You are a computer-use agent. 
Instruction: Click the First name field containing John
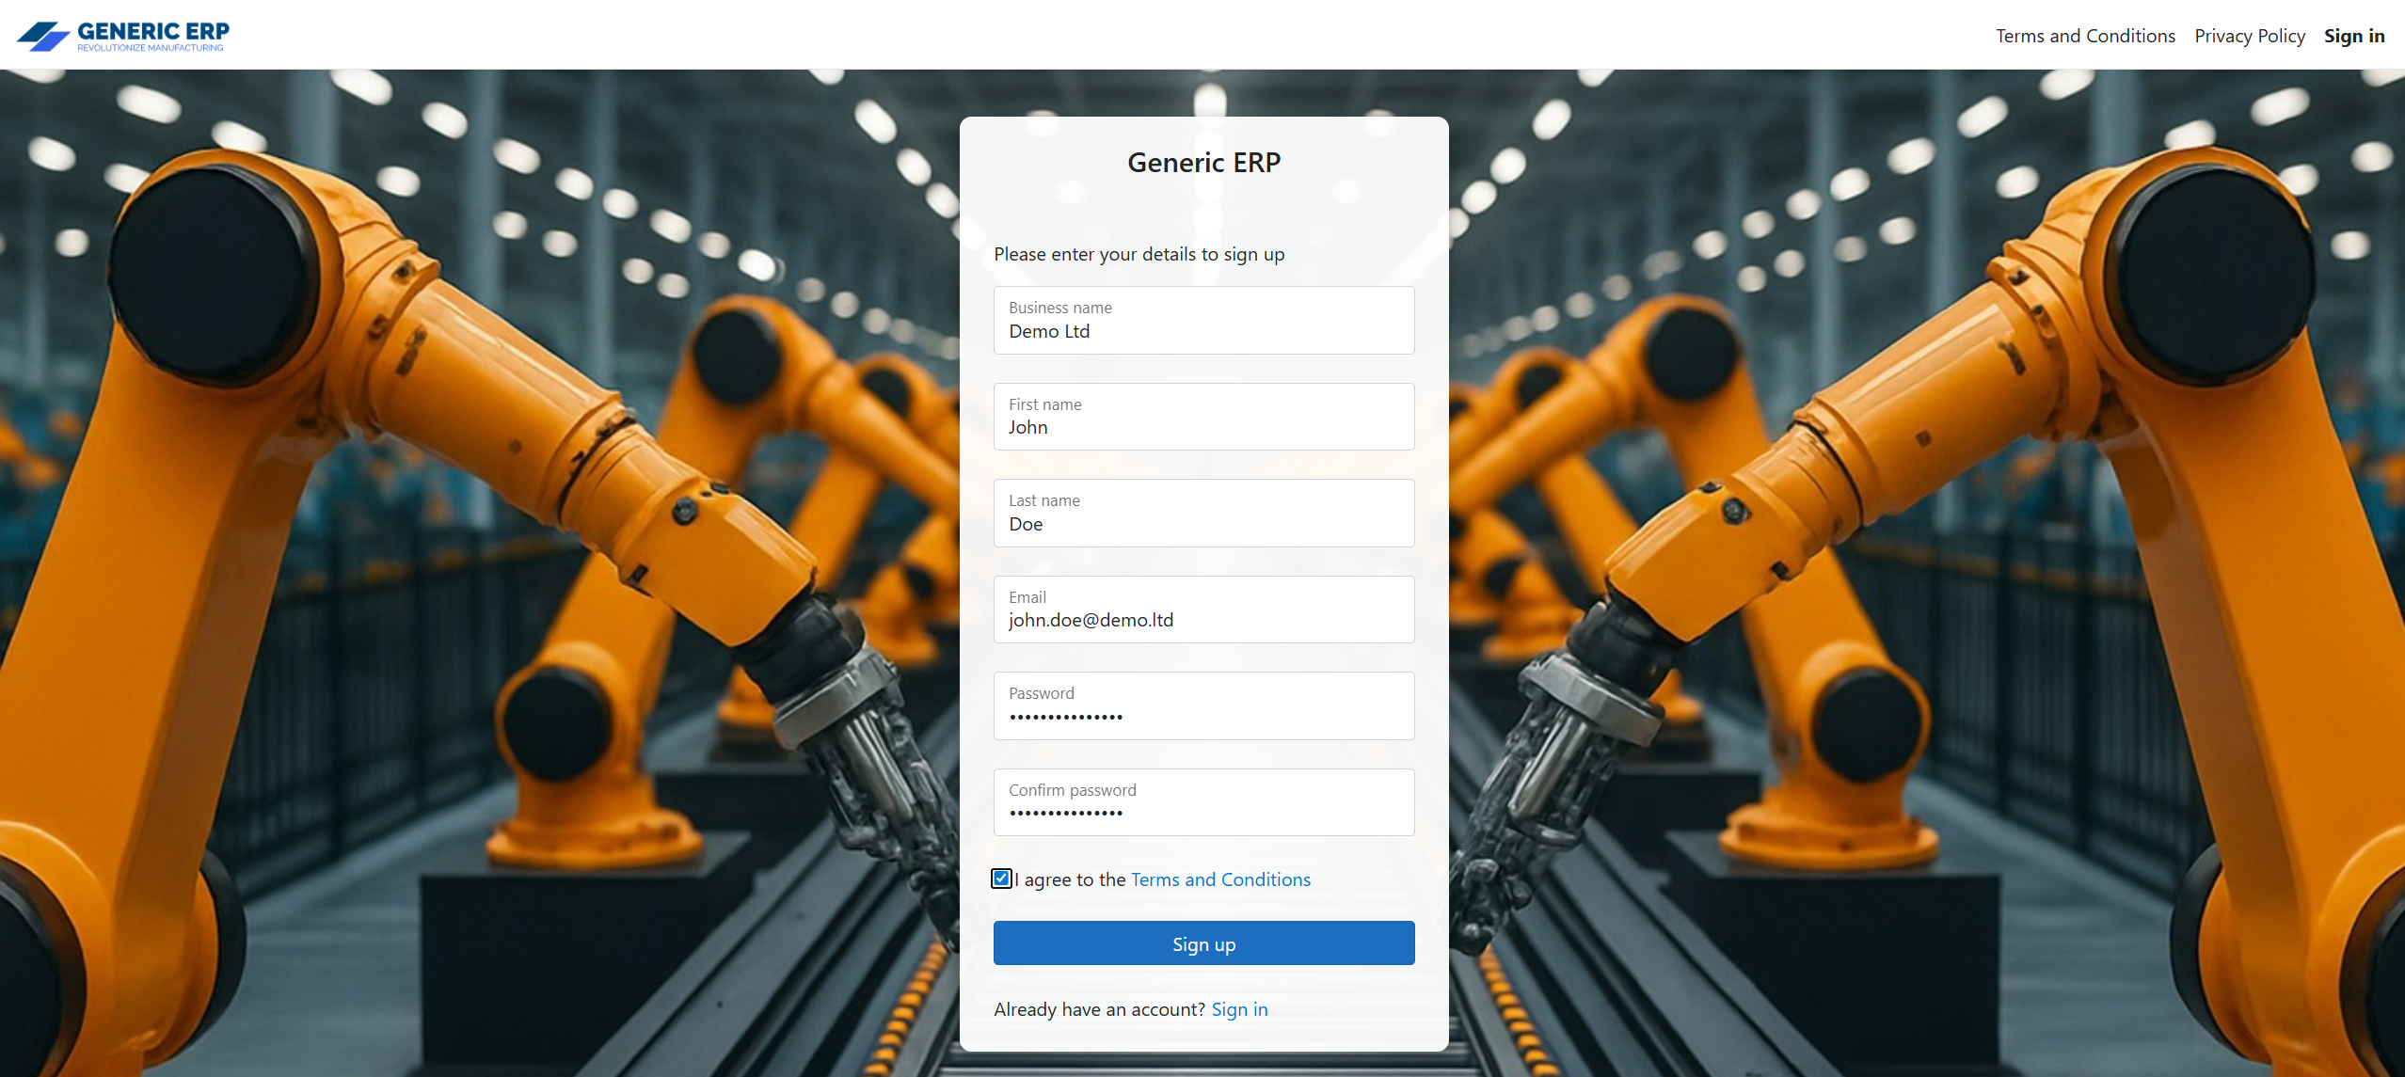(1203, 418)
